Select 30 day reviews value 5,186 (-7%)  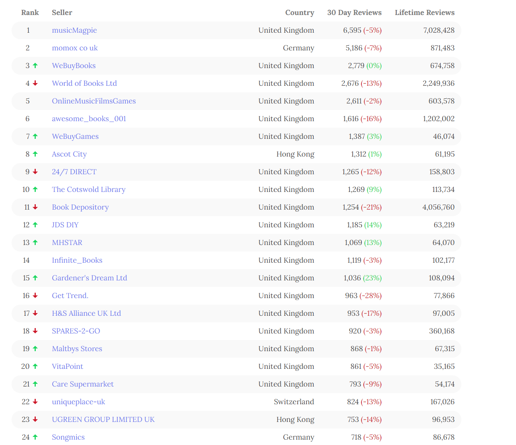click(x=363, y=48)
